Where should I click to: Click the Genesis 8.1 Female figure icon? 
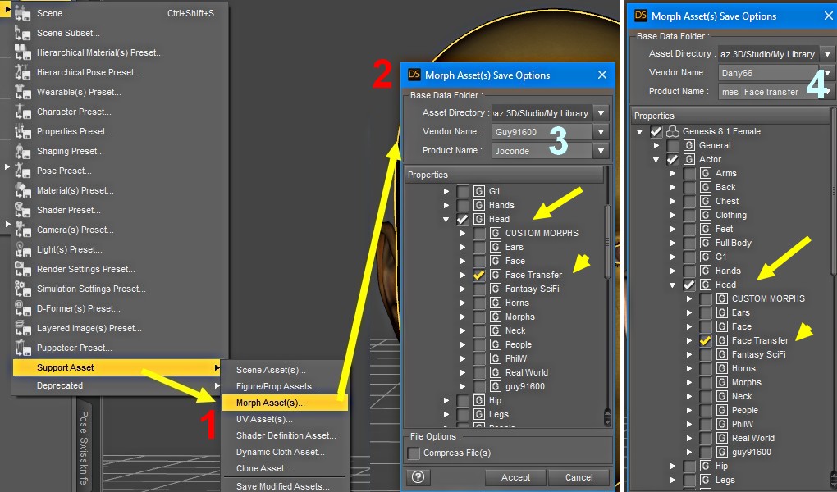pyautogui.click(x=673, y=131)
